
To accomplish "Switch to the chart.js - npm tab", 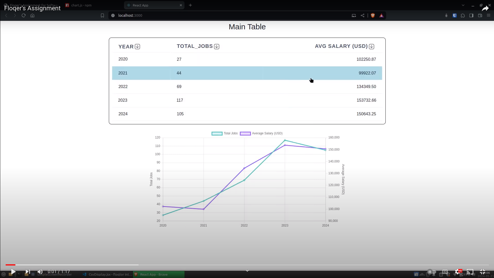I will pos(81,5).
